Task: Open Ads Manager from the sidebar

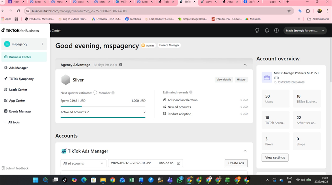Action: 18,68
